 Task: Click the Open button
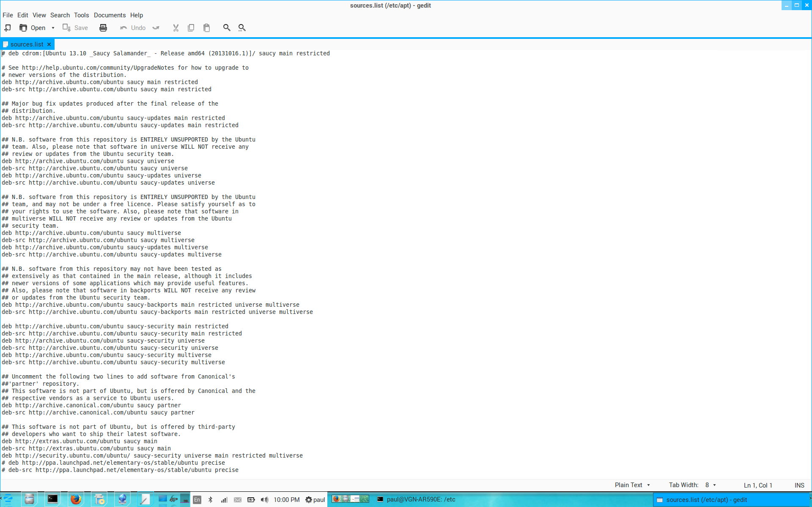pyautogui.click(x=33, y=28)
